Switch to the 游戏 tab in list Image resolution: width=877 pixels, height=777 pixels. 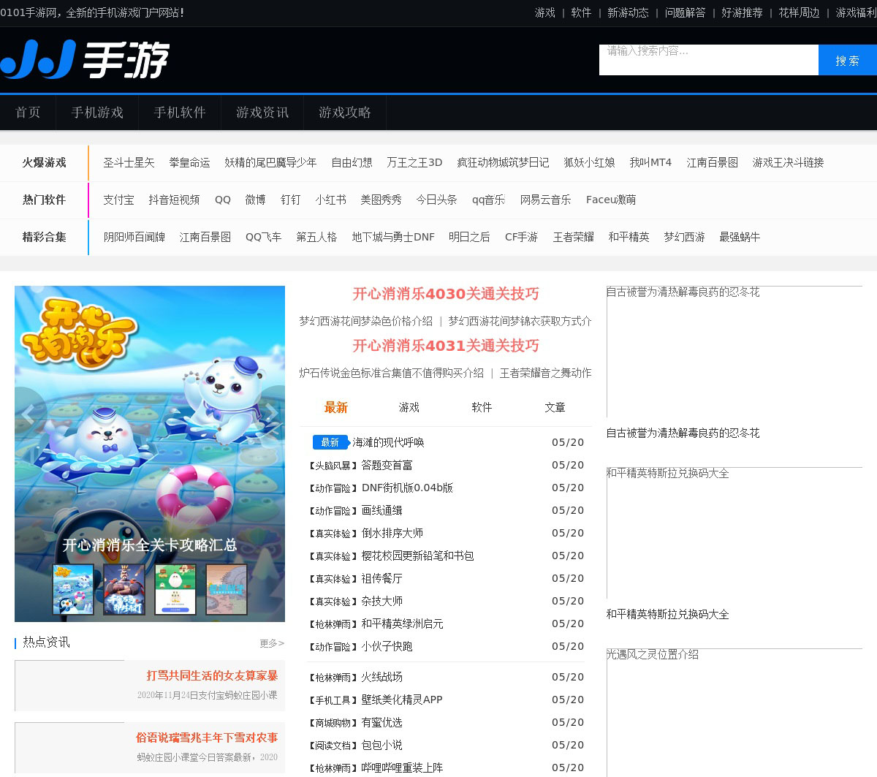409,407
